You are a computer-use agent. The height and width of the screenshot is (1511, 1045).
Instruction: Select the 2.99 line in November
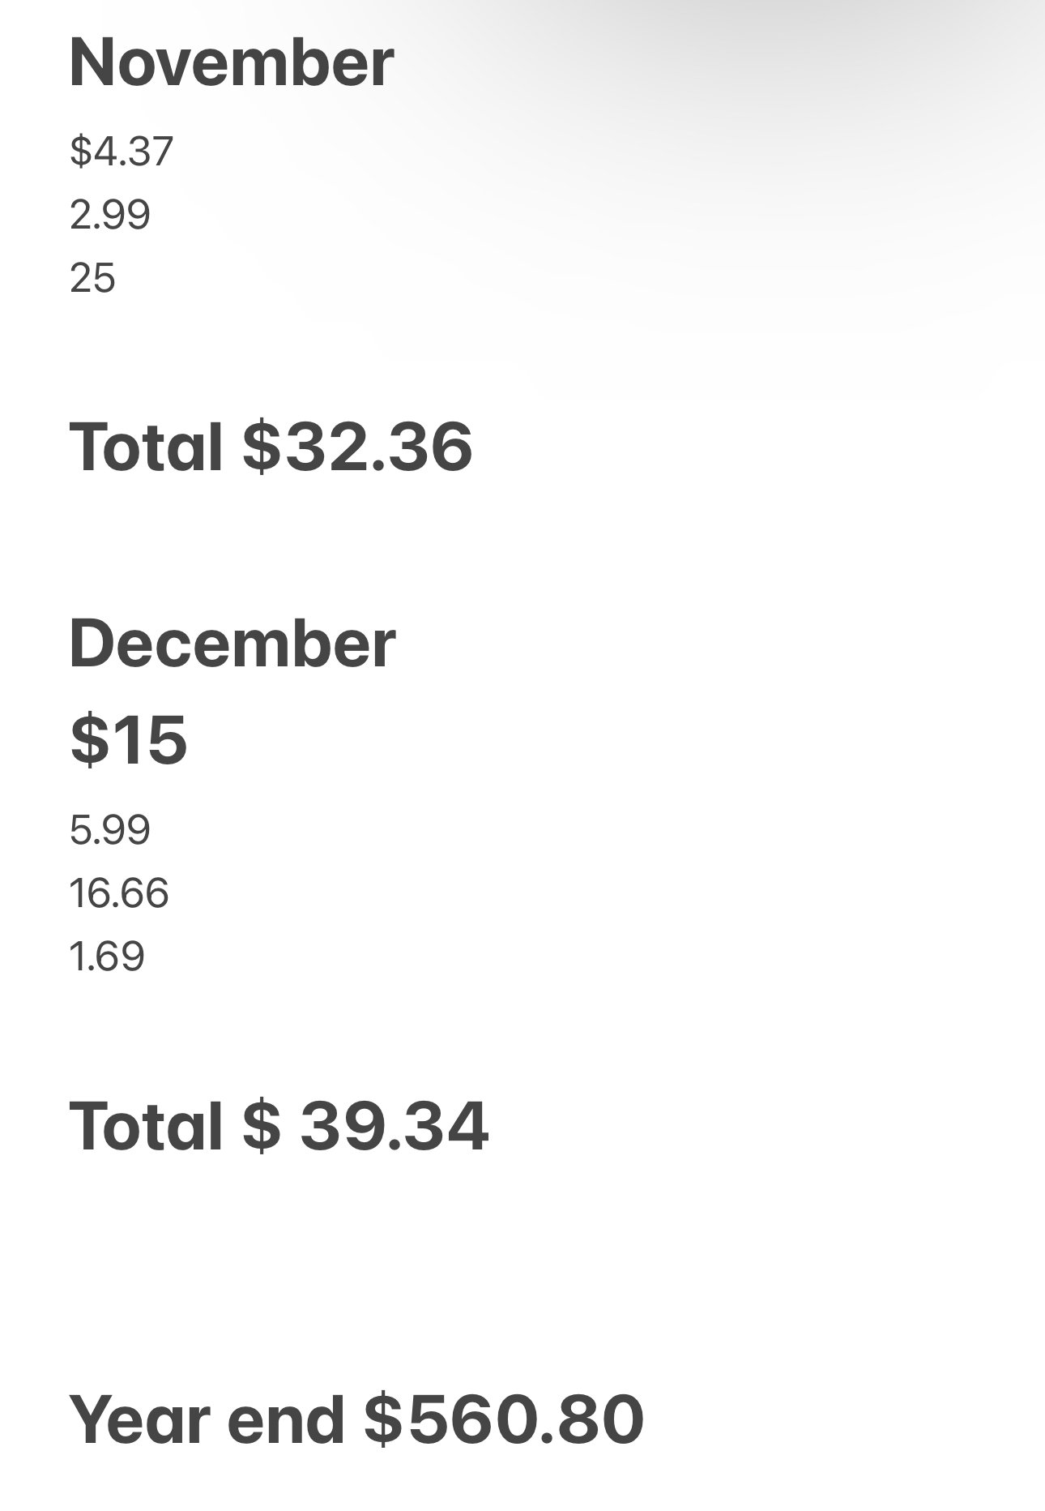pos(110,215)
